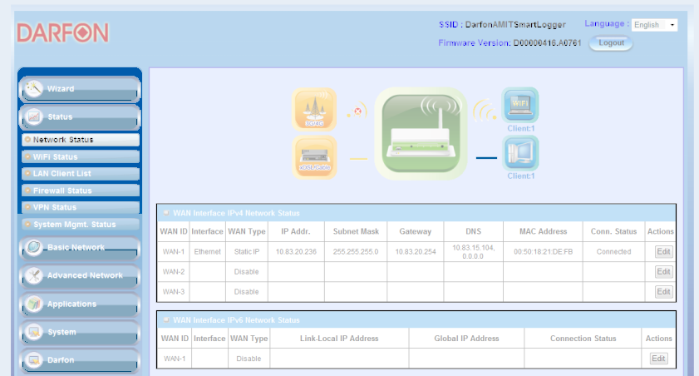Click the Global IP Address column header
The height and width of the screenshot is (376, 699).
467,339
